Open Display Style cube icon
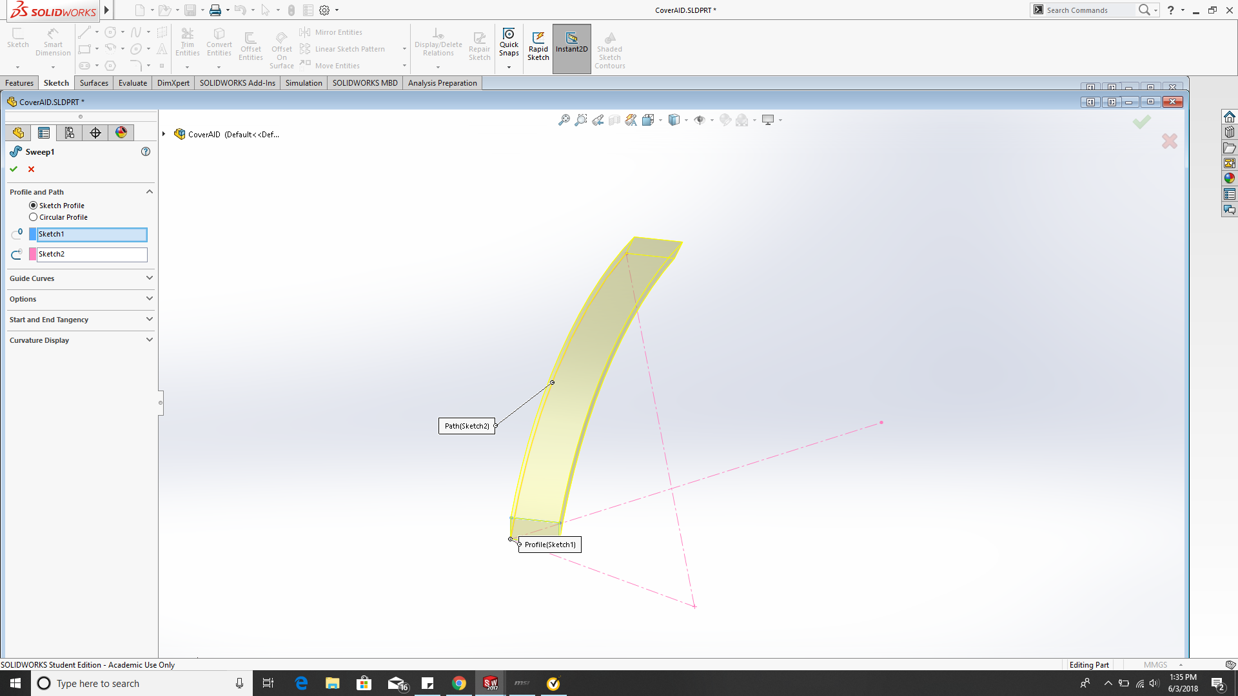 [674, 120]
